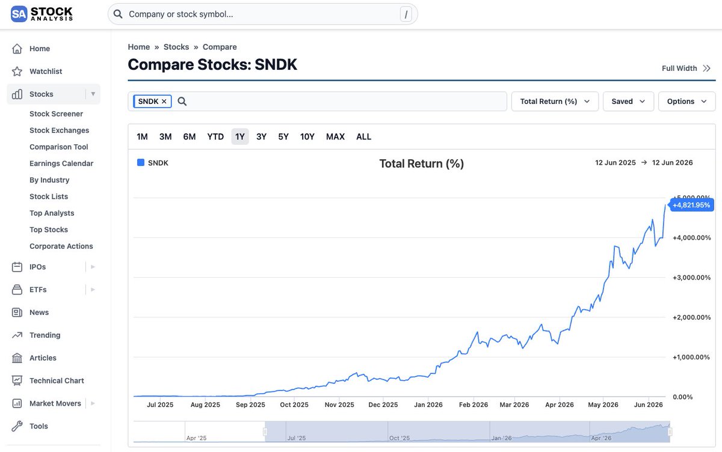
Task: Collapse the Stocks sidebar section arrow
Action: pyautogui.click(x=93, y=94)
